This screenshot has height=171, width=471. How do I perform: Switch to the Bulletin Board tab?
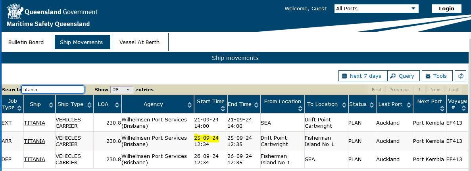tap(26, 42)
